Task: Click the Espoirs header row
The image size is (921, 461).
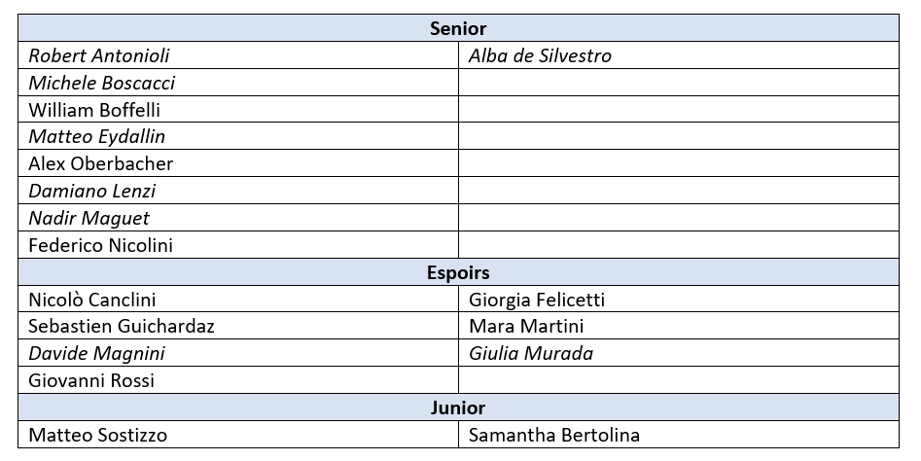Action: click(x=458, y=272)
